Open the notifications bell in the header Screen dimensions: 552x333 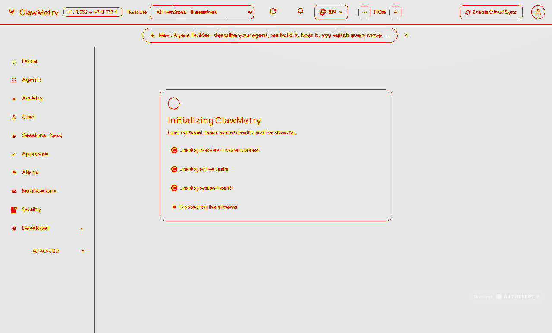301,11
